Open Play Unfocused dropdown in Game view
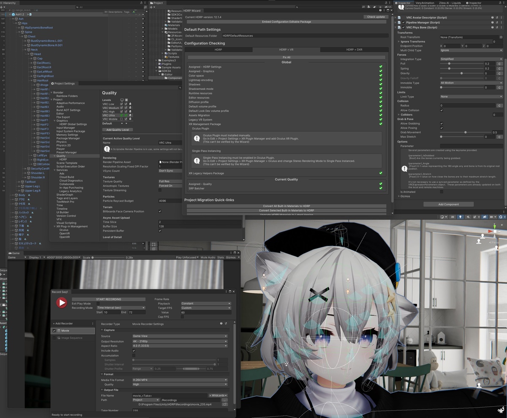 click(x=187, y=257)
